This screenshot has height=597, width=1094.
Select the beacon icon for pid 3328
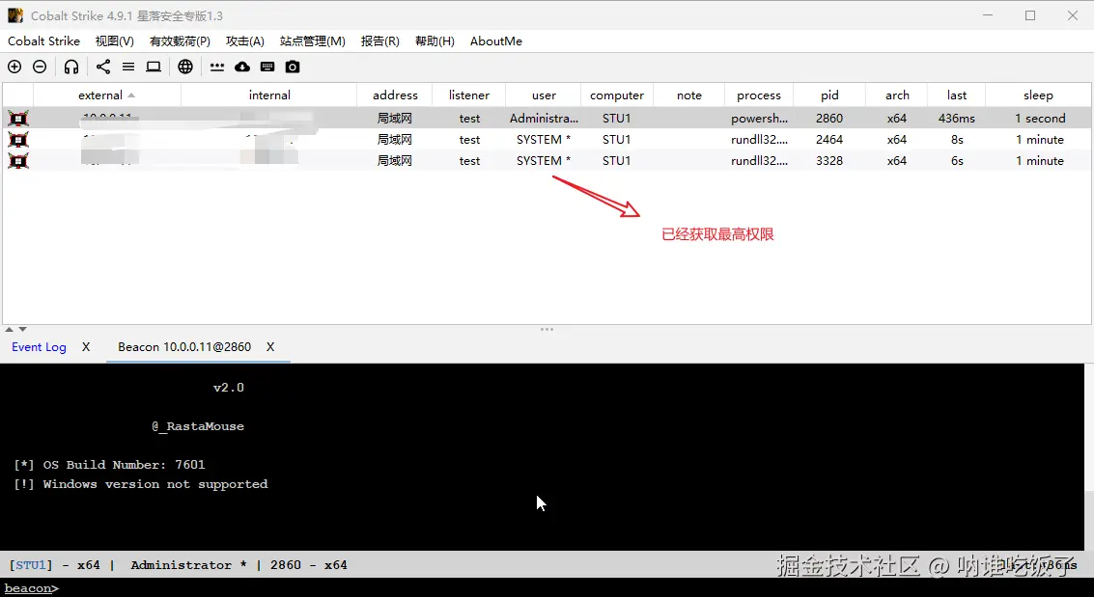18,161
